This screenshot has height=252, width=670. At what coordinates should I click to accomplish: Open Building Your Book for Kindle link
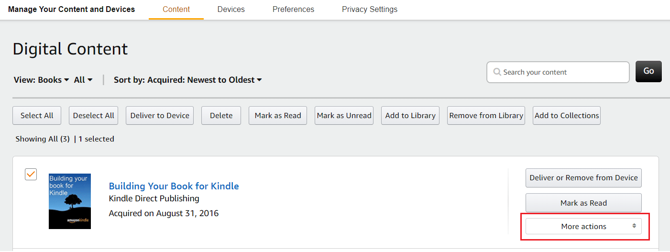click(174, 186)
